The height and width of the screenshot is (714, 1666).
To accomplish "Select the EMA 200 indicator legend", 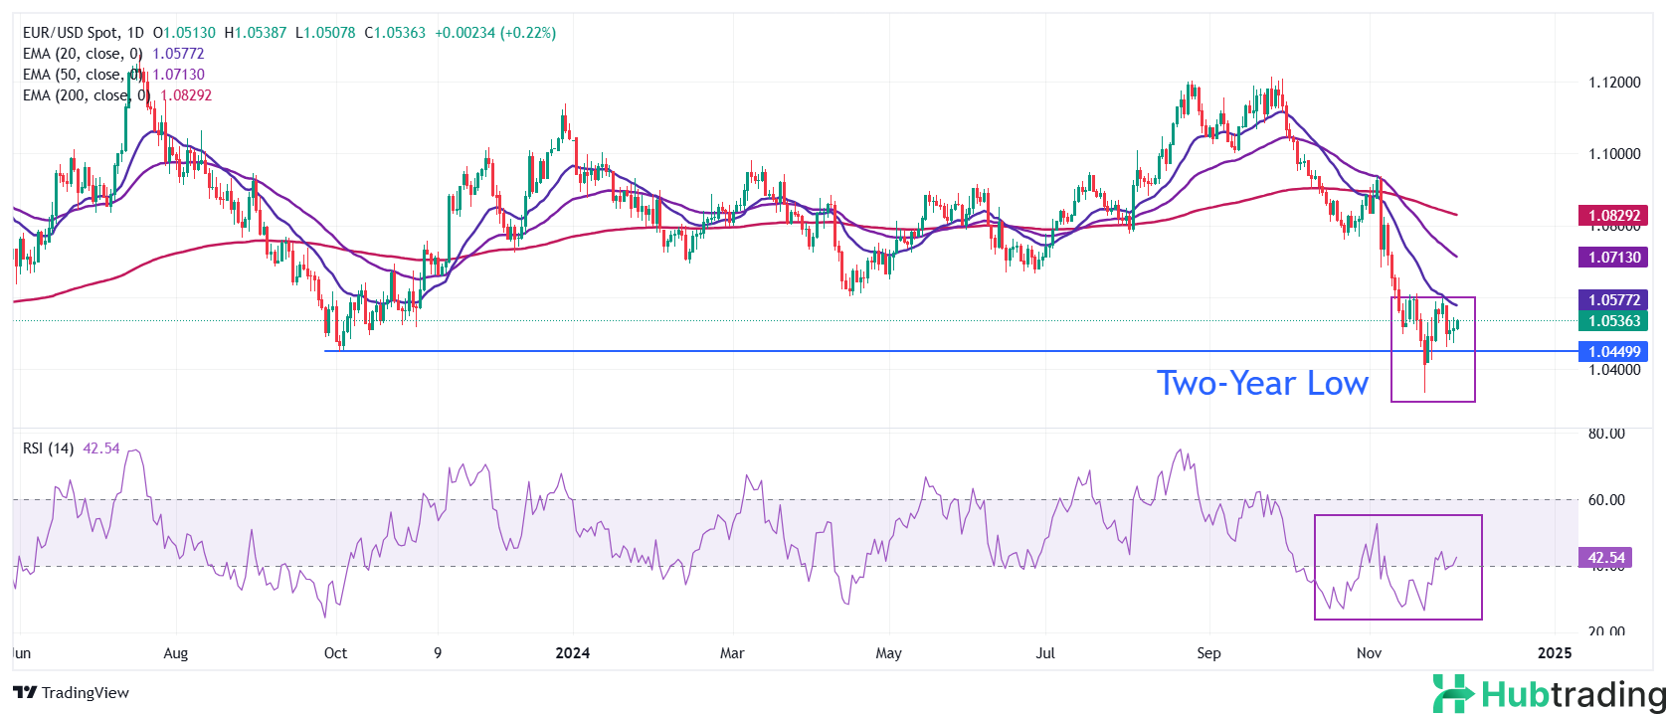I will pyautogui.click(x=86, y=95).
